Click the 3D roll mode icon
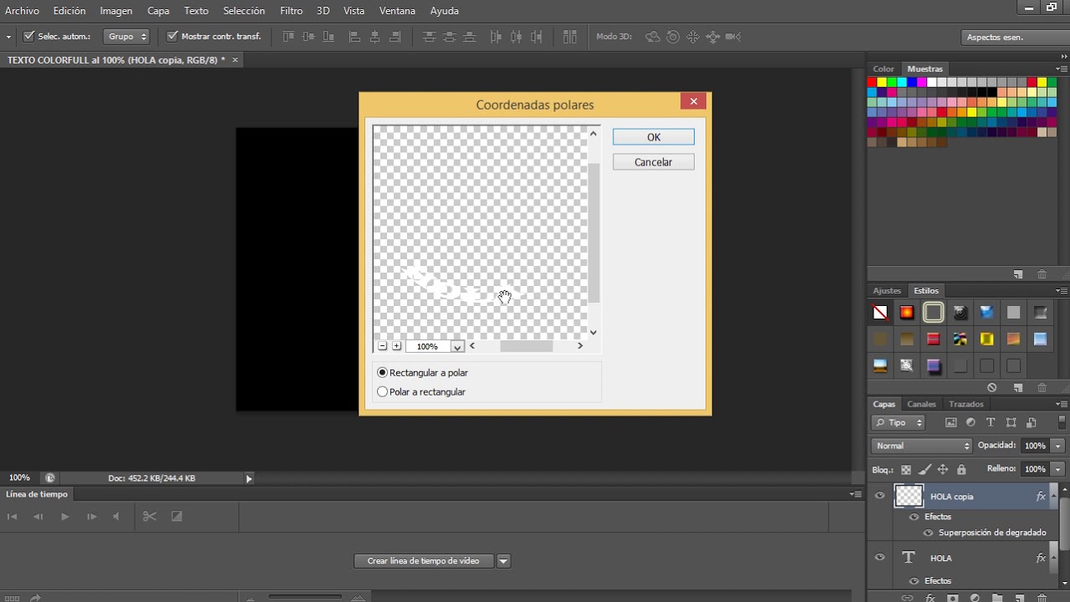1070x602 pixels. [673, 37]
